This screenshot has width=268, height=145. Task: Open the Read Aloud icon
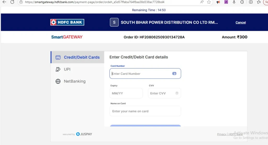(x=202, y=2)
